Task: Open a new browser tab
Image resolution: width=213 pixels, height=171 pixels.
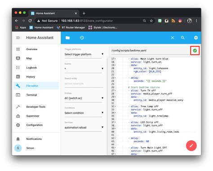Action: [84, 13]
